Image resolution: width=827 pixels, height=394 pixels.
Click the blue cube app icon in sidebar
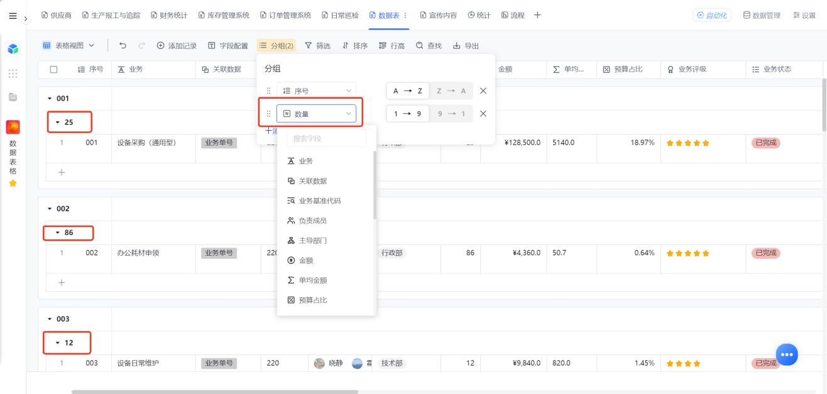[13, 48]
